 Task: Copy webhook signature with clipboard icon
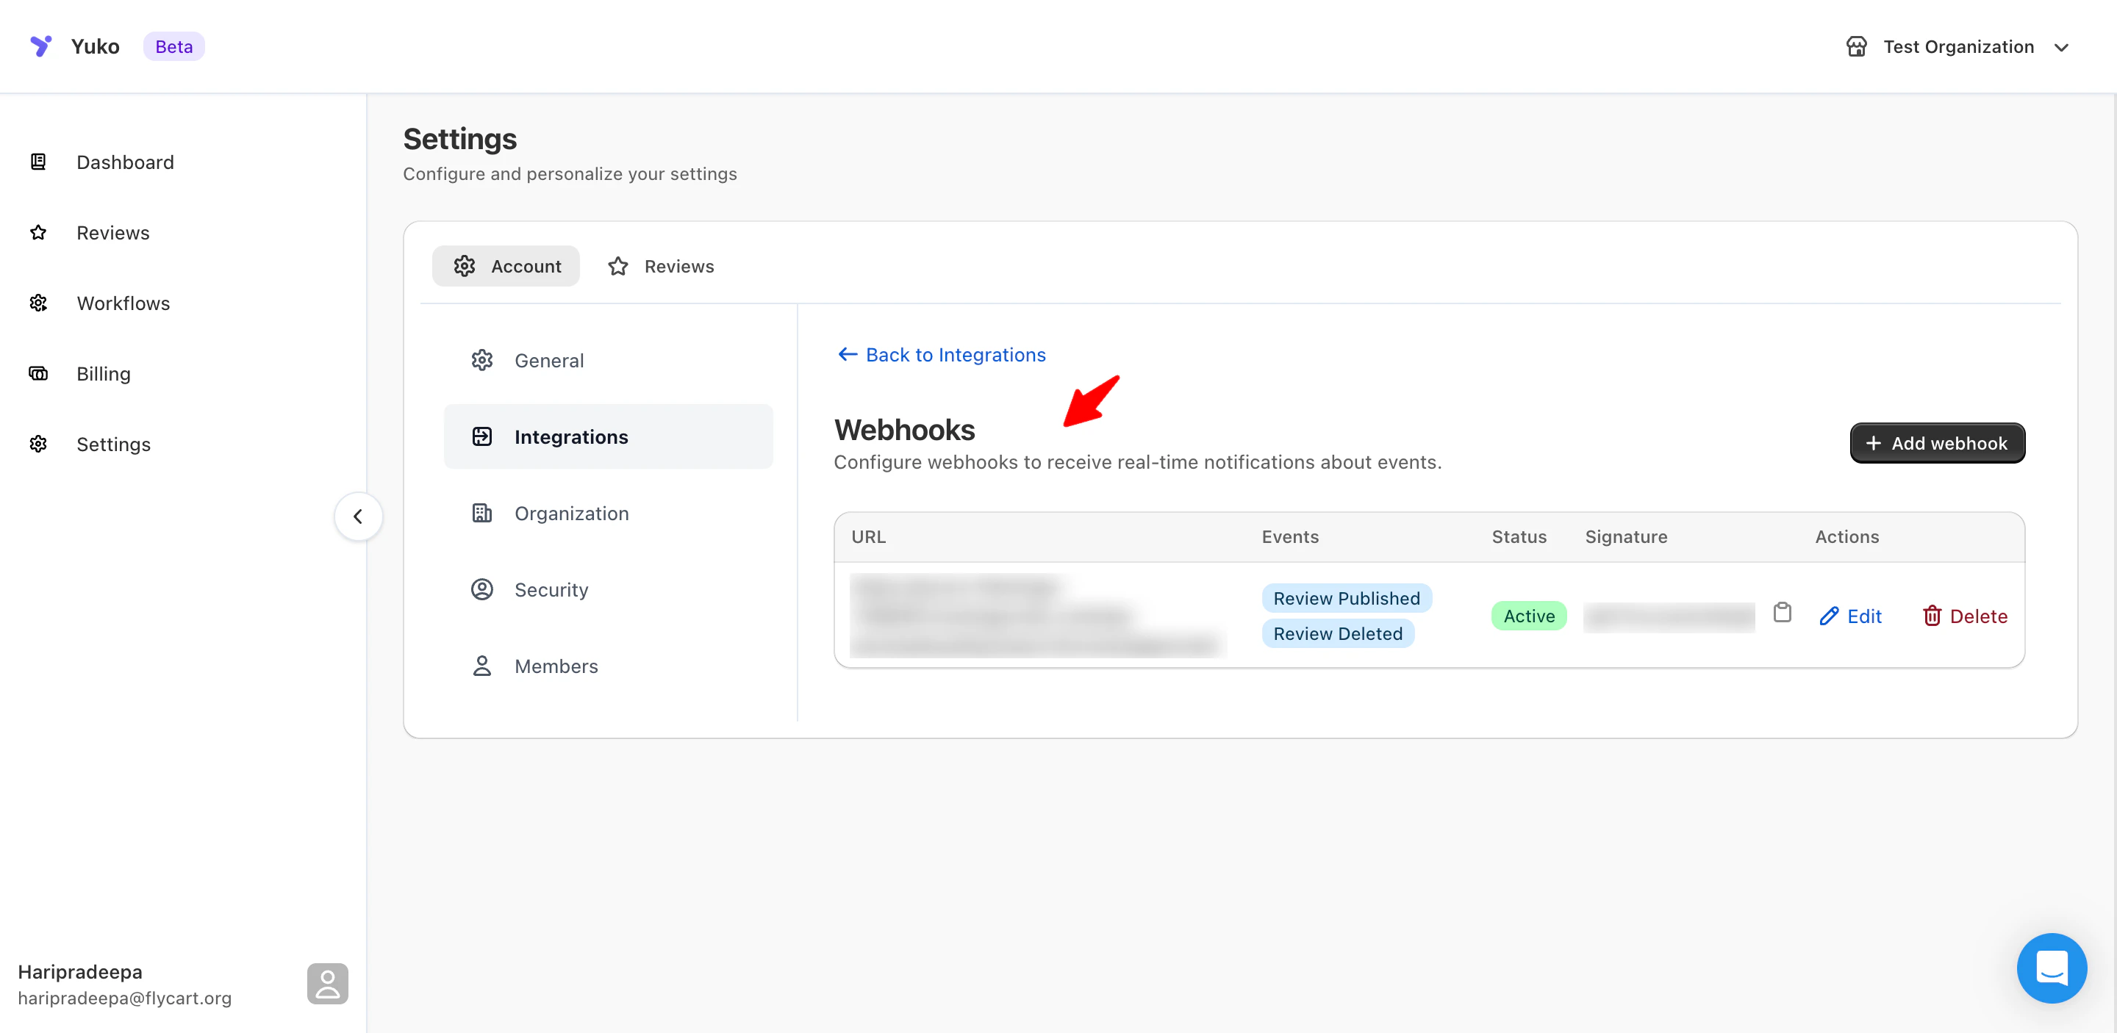click(x=1782, y=613)
